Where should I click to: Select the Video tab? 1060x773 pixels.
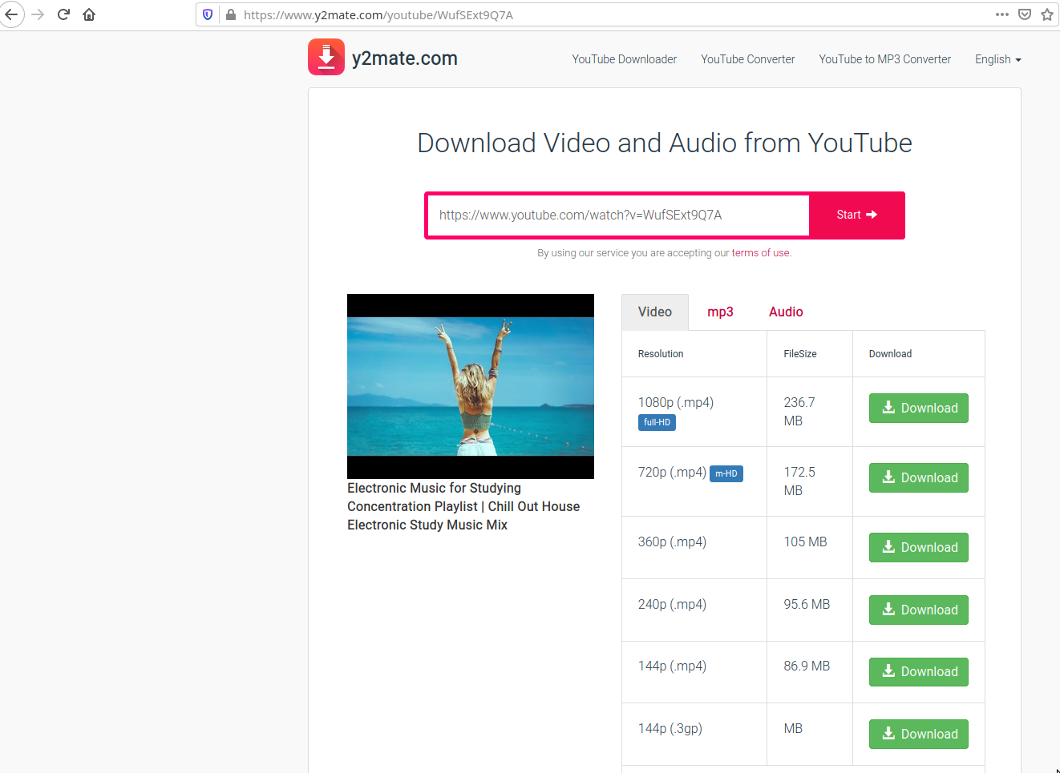[x=655, y=312]
